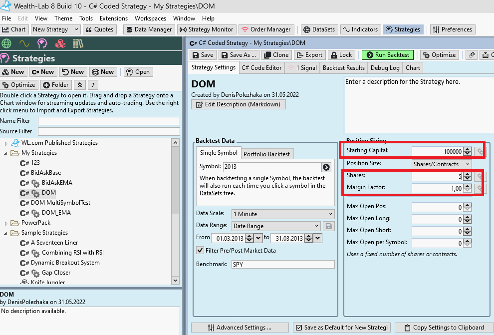The width and height of the screenshot is (494, 335).
Task: Click the link icon beside Optimize
Action: 471,55
